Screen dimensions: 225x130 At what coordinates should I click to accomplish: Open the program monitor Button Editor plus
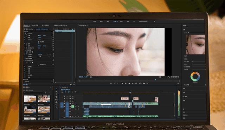(x=178, y=84)
